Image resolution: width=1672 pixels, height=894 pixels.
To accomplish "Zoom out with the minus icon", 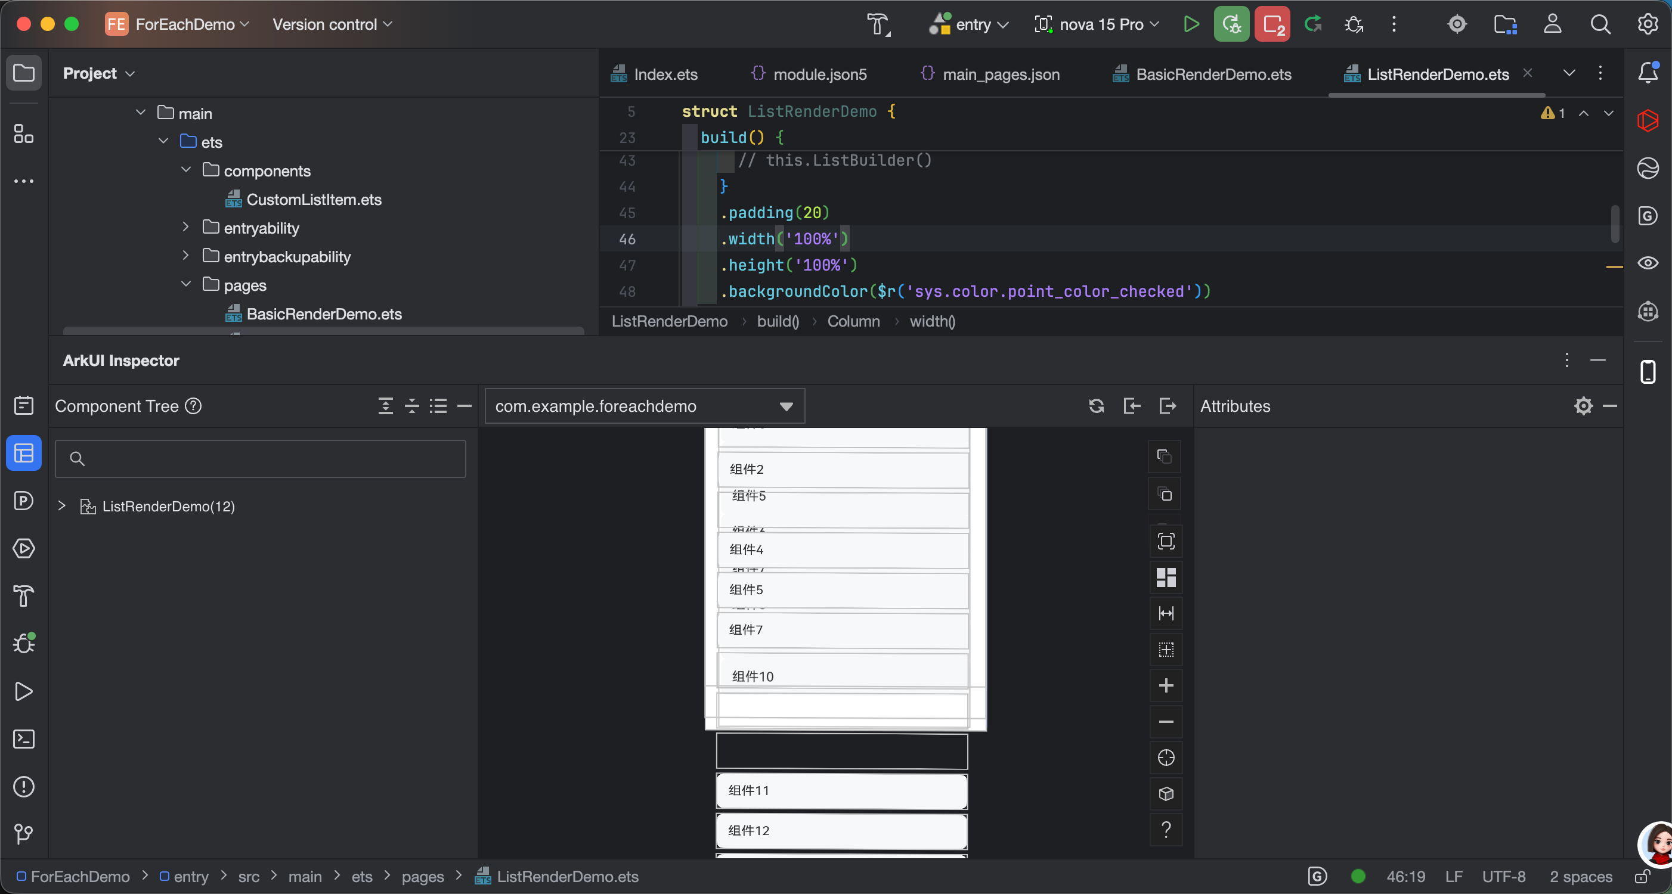I will pos(1166,721).
